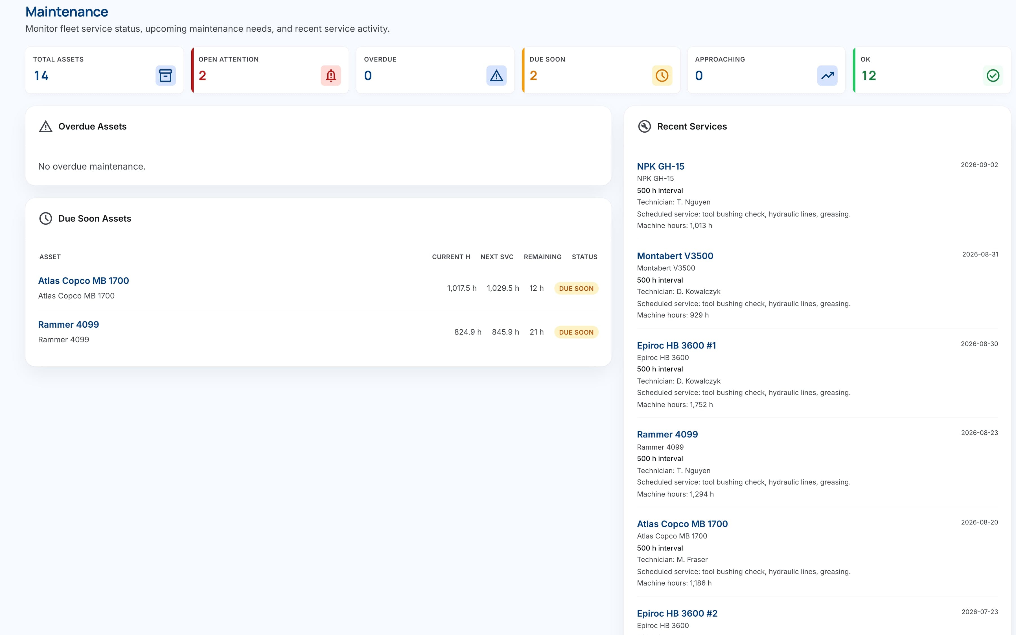Open Atlas Copco MB 1700 in Due Soon table
Image resolution: width=1016 pixels, height=635 pixels.
[x=84, y=281]
